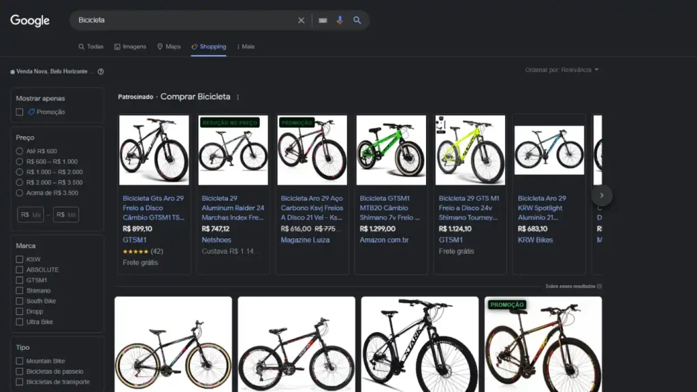Image resolution: width=697 pixels, height=392 pixels.
Task: Select the Até R$ 600 price option
Action: pyautogui.click(x=20, y=151)
